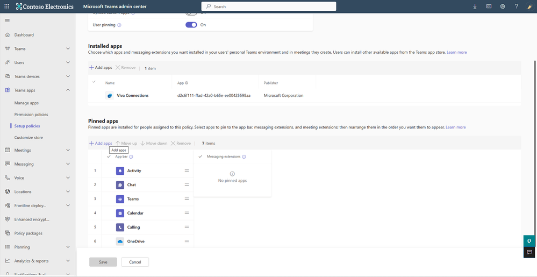This screenshot has width=537, height=277.
Task: Click the Move up toolbar button
Action: coord(126,143)
